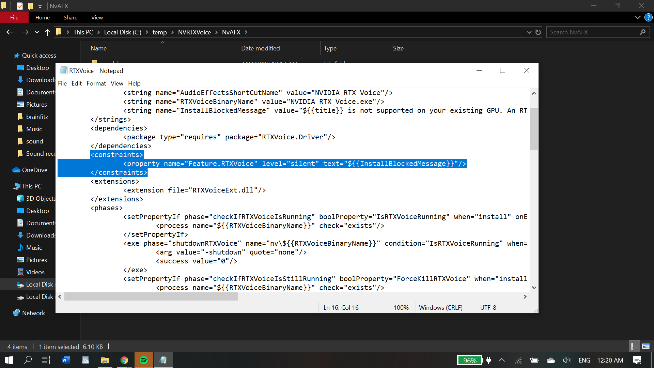The width and height of the screenshot is (654, 368).
Task: Open volume speaker icon in tray
Action: [566, 360]
